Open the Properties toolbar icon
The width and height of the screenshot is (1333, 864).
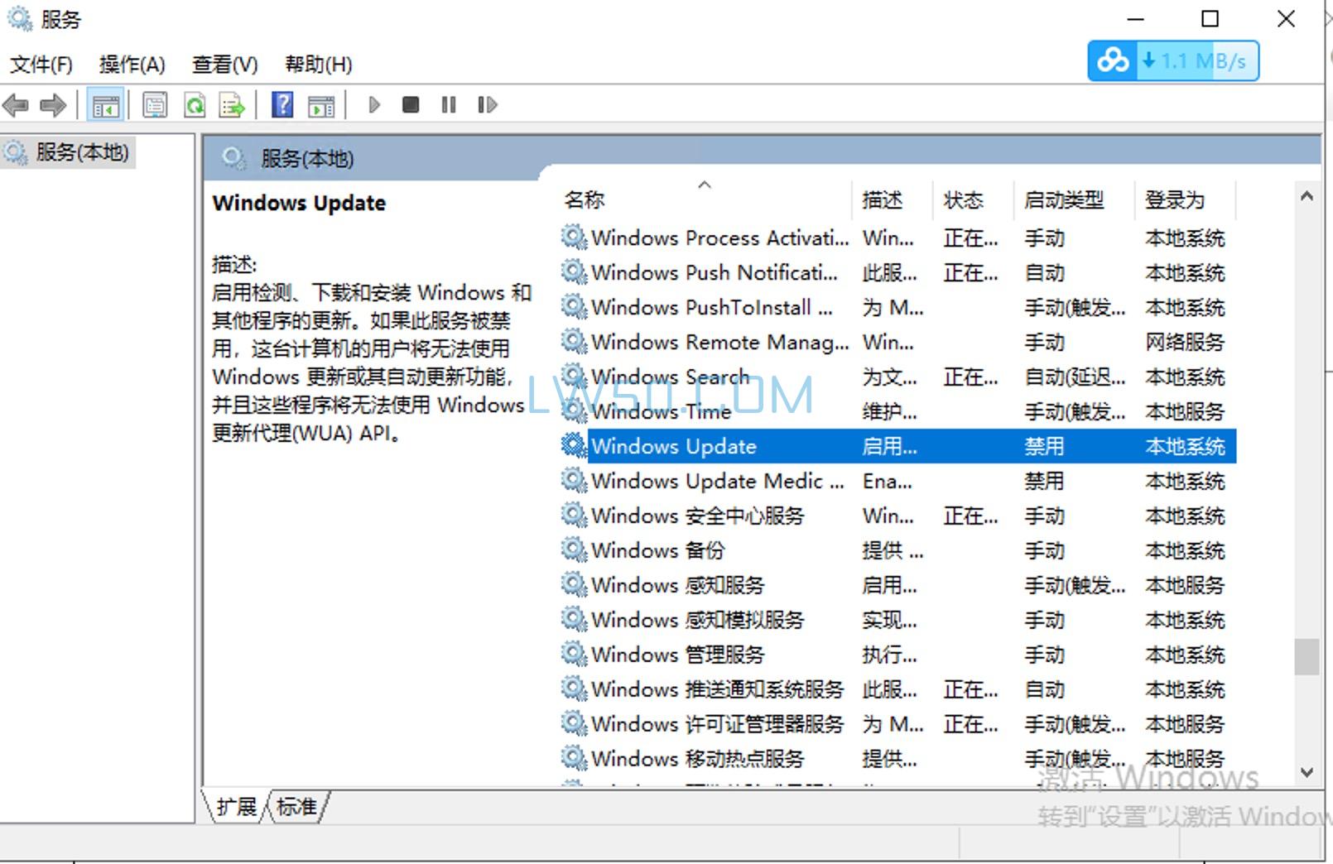[x=155, y=105]
